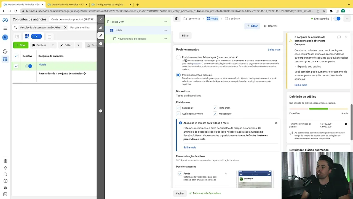Viewport: 353px width, 199px height.
Task: Open Saiba mais link in in-stream notice
Action: 190,147
